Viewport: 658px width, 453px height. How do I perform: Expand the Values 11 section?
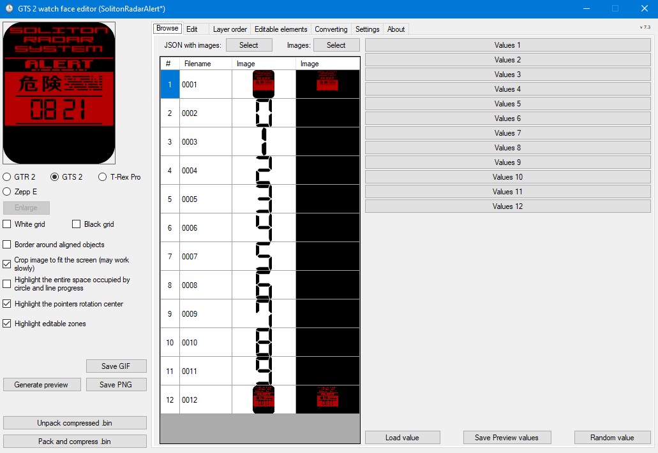point(508,192)
